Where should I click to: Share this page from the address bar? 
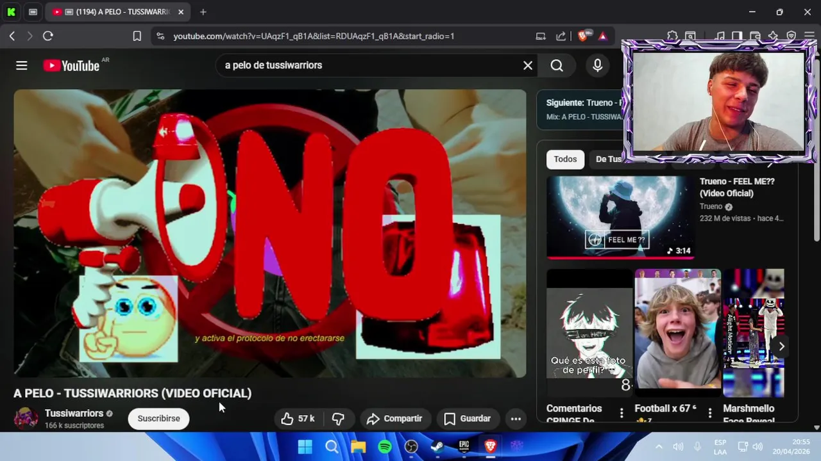pos(561,36)
